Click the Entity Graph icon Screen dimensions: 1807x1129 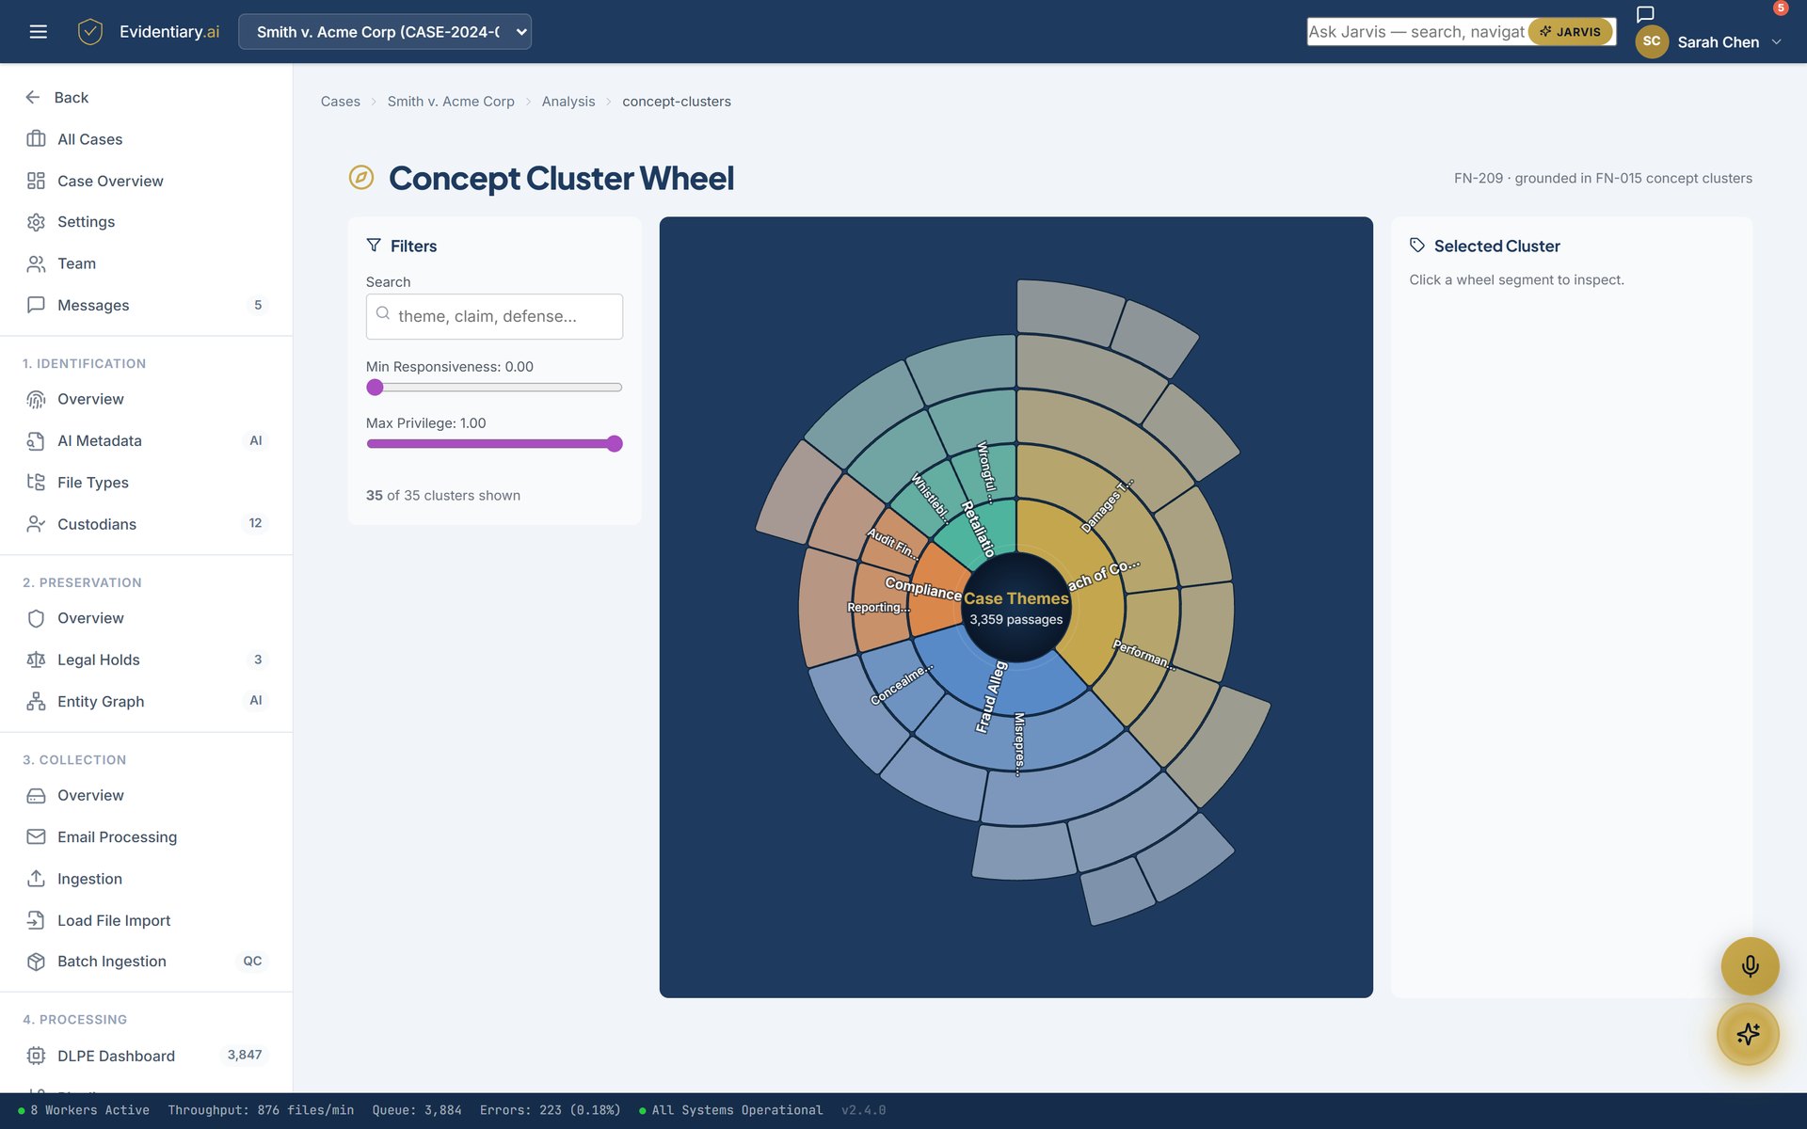(x=36, y=702)
